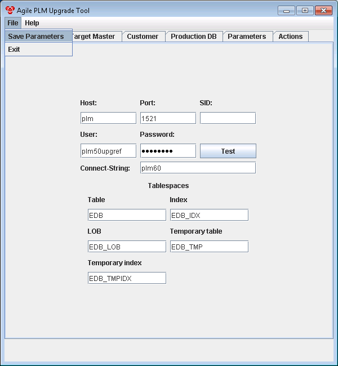
Task: Click the LOB tablespace field EDB_LOB
Action: coord(127,247)
